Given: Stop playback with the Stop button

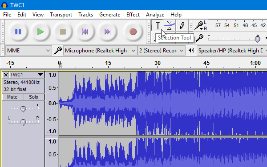Looking at the screenshot, I should [63, 32].
